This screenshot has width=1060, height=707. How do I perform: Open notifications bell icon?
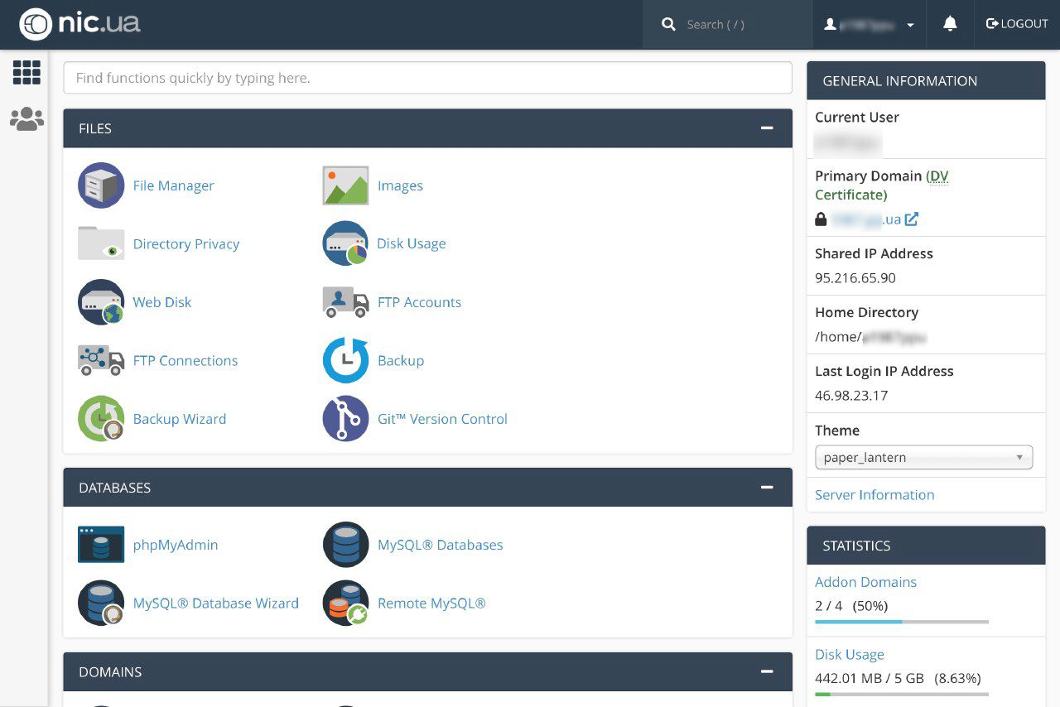pyautogui.click(x=950, y=24)
